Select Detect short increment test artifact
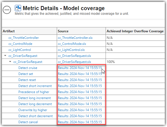167x127 pixels. pos(35,86)
